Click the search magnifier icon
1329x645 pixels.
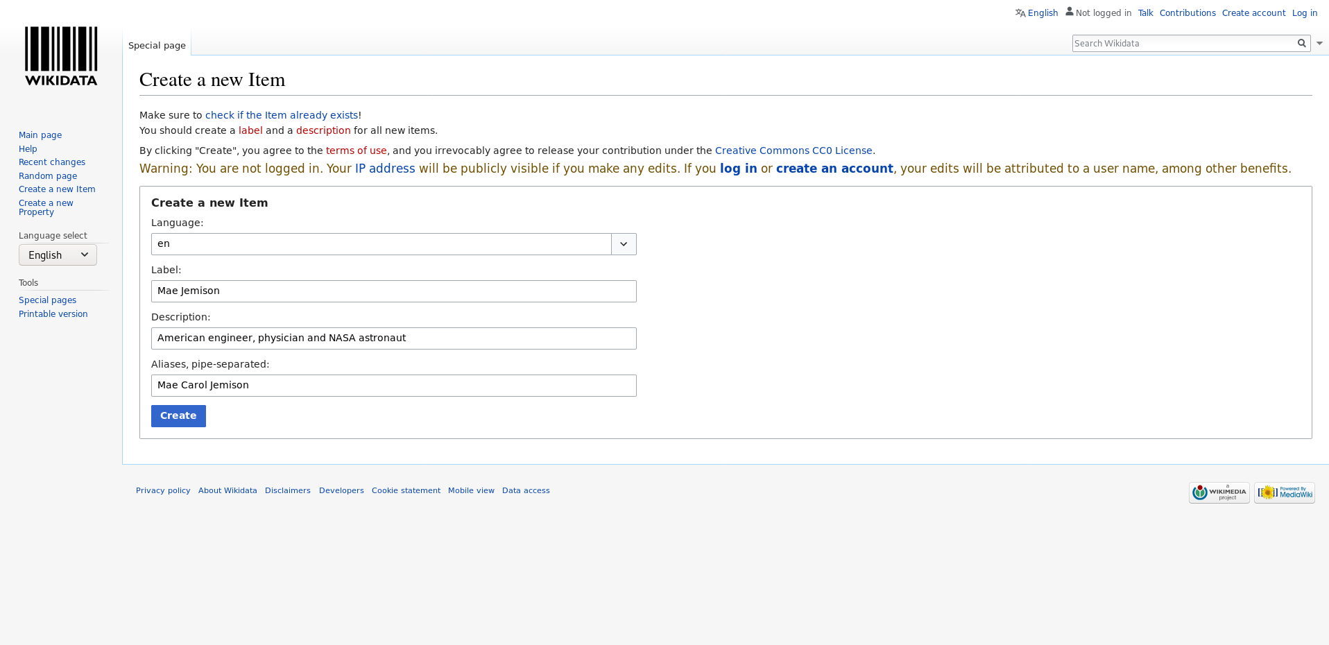[x=1302, y=43]
